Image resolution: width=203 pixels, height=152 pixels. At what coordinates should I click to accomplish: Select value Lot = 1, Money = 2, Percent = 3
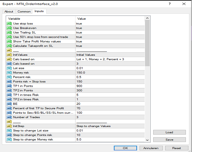(100, 59)
